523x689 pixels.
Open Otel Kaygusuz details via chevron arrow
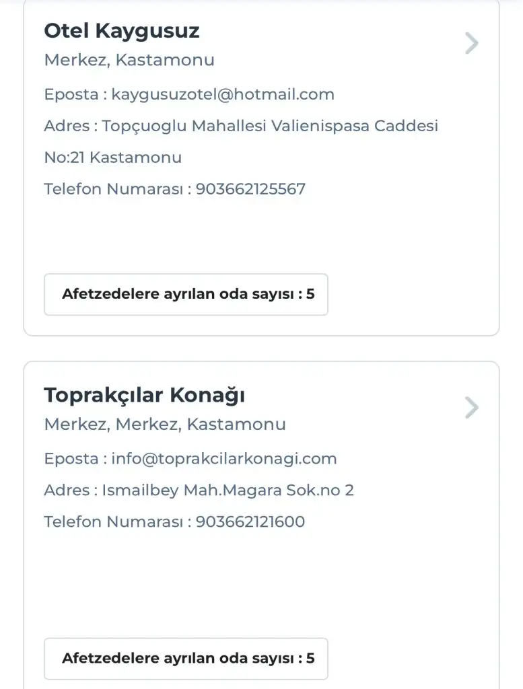pyautogui.click(x=472, y=44)
